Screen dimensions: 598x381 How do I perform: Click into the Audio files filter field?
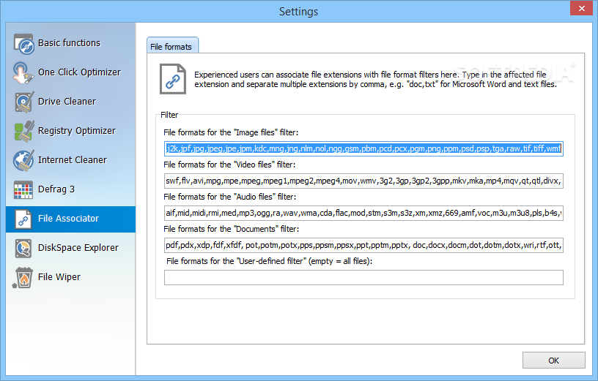[x=363, y=213]
